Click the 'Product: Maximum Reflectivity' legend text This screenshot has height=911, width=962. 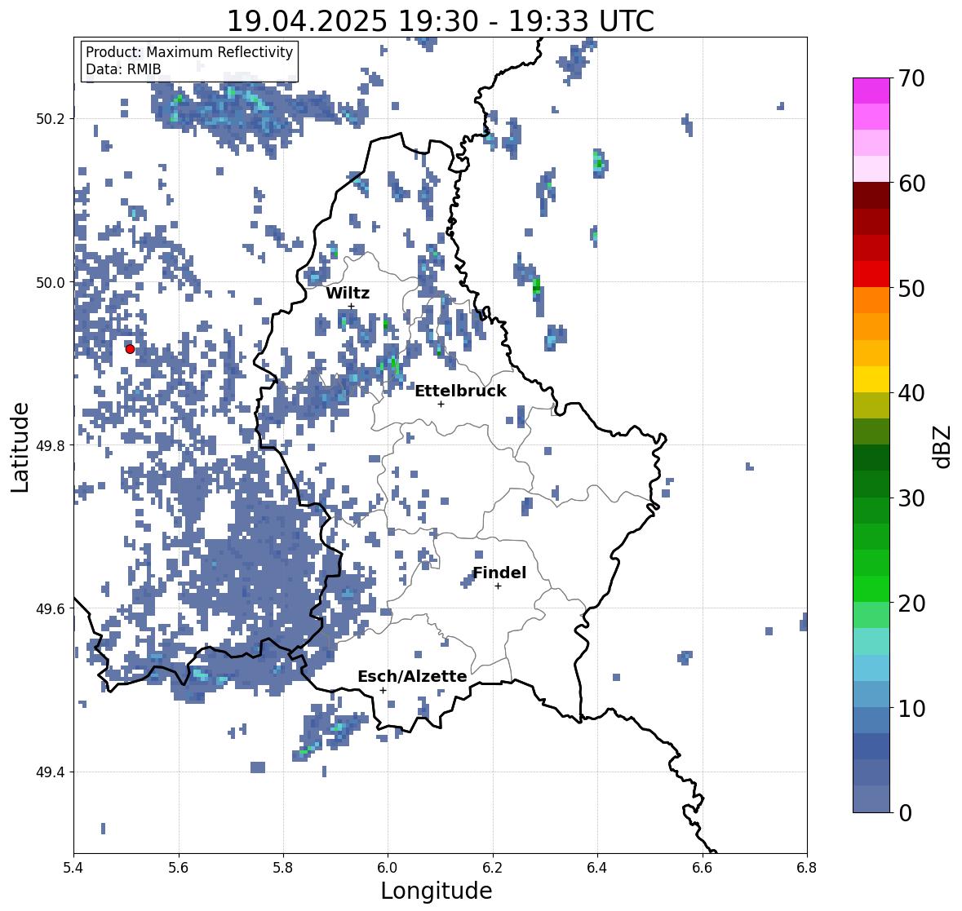coord(189,52)
